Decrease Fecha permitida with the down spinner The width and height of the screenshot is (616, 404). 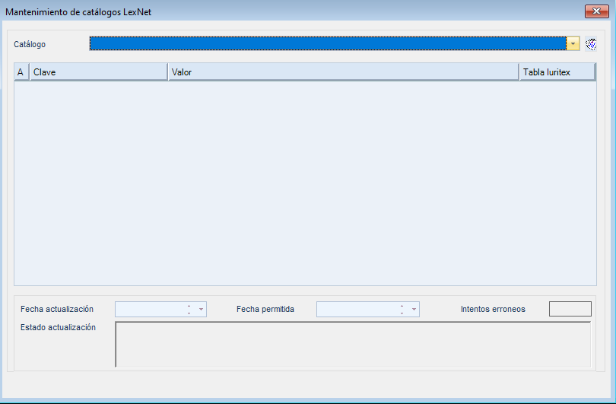coord(402,313)
